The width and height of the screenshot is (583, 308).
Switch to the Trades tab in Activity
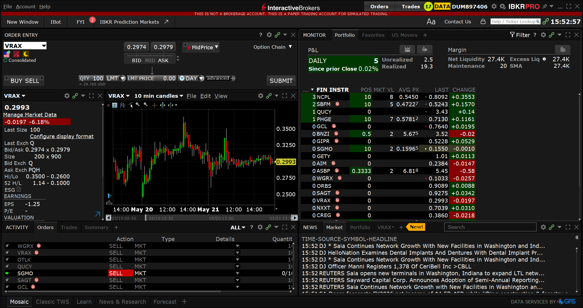pos(69,227)
